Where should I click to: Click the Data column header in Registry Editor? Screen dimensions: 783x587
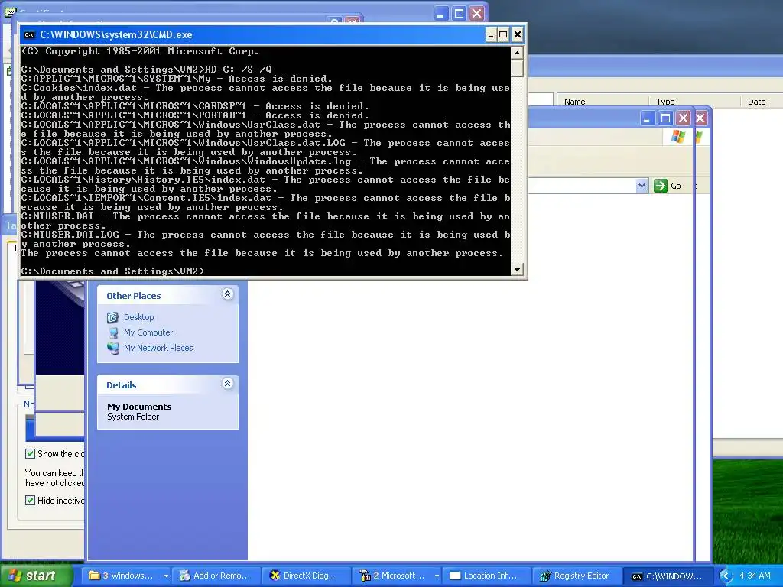pos(762,102)
